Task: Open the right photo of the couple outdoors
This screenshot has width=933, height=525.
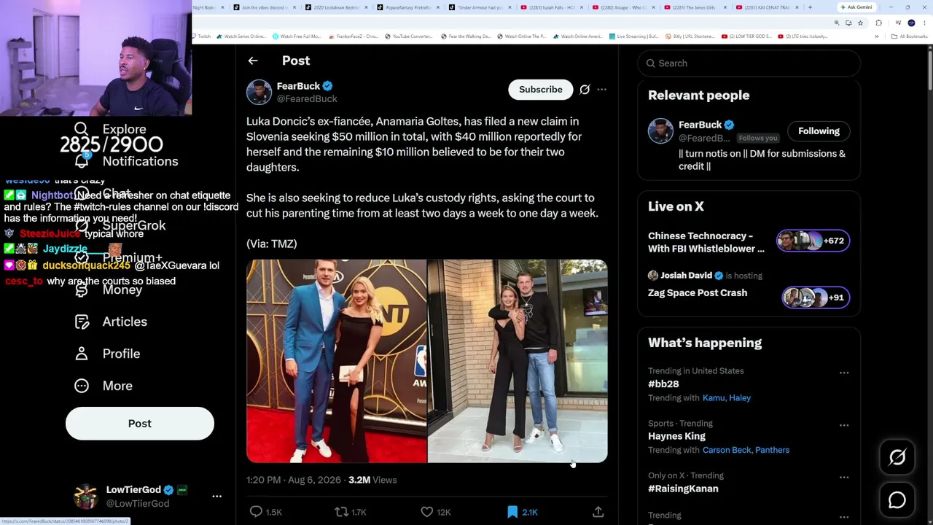Action: point(518,361)
